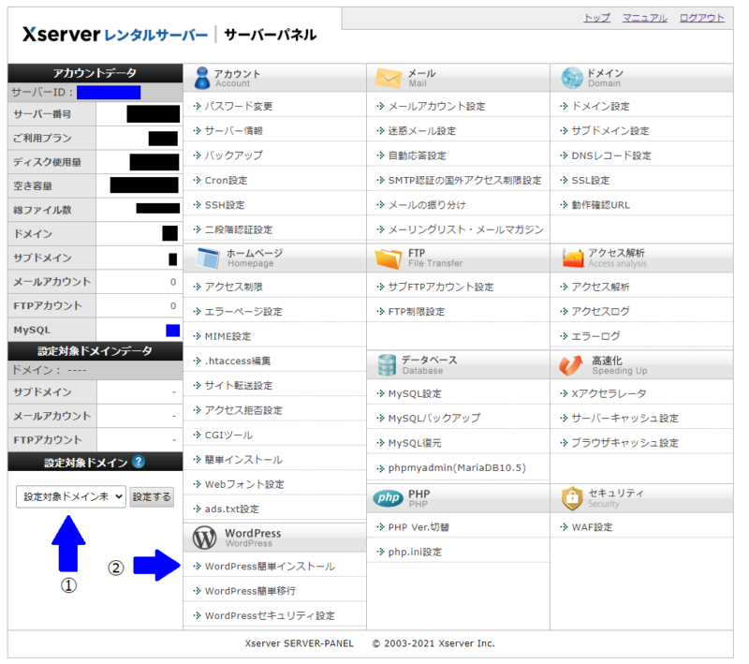749x664 pixels.
Task: Click the Domain globe icon
Action: [572, 78]
